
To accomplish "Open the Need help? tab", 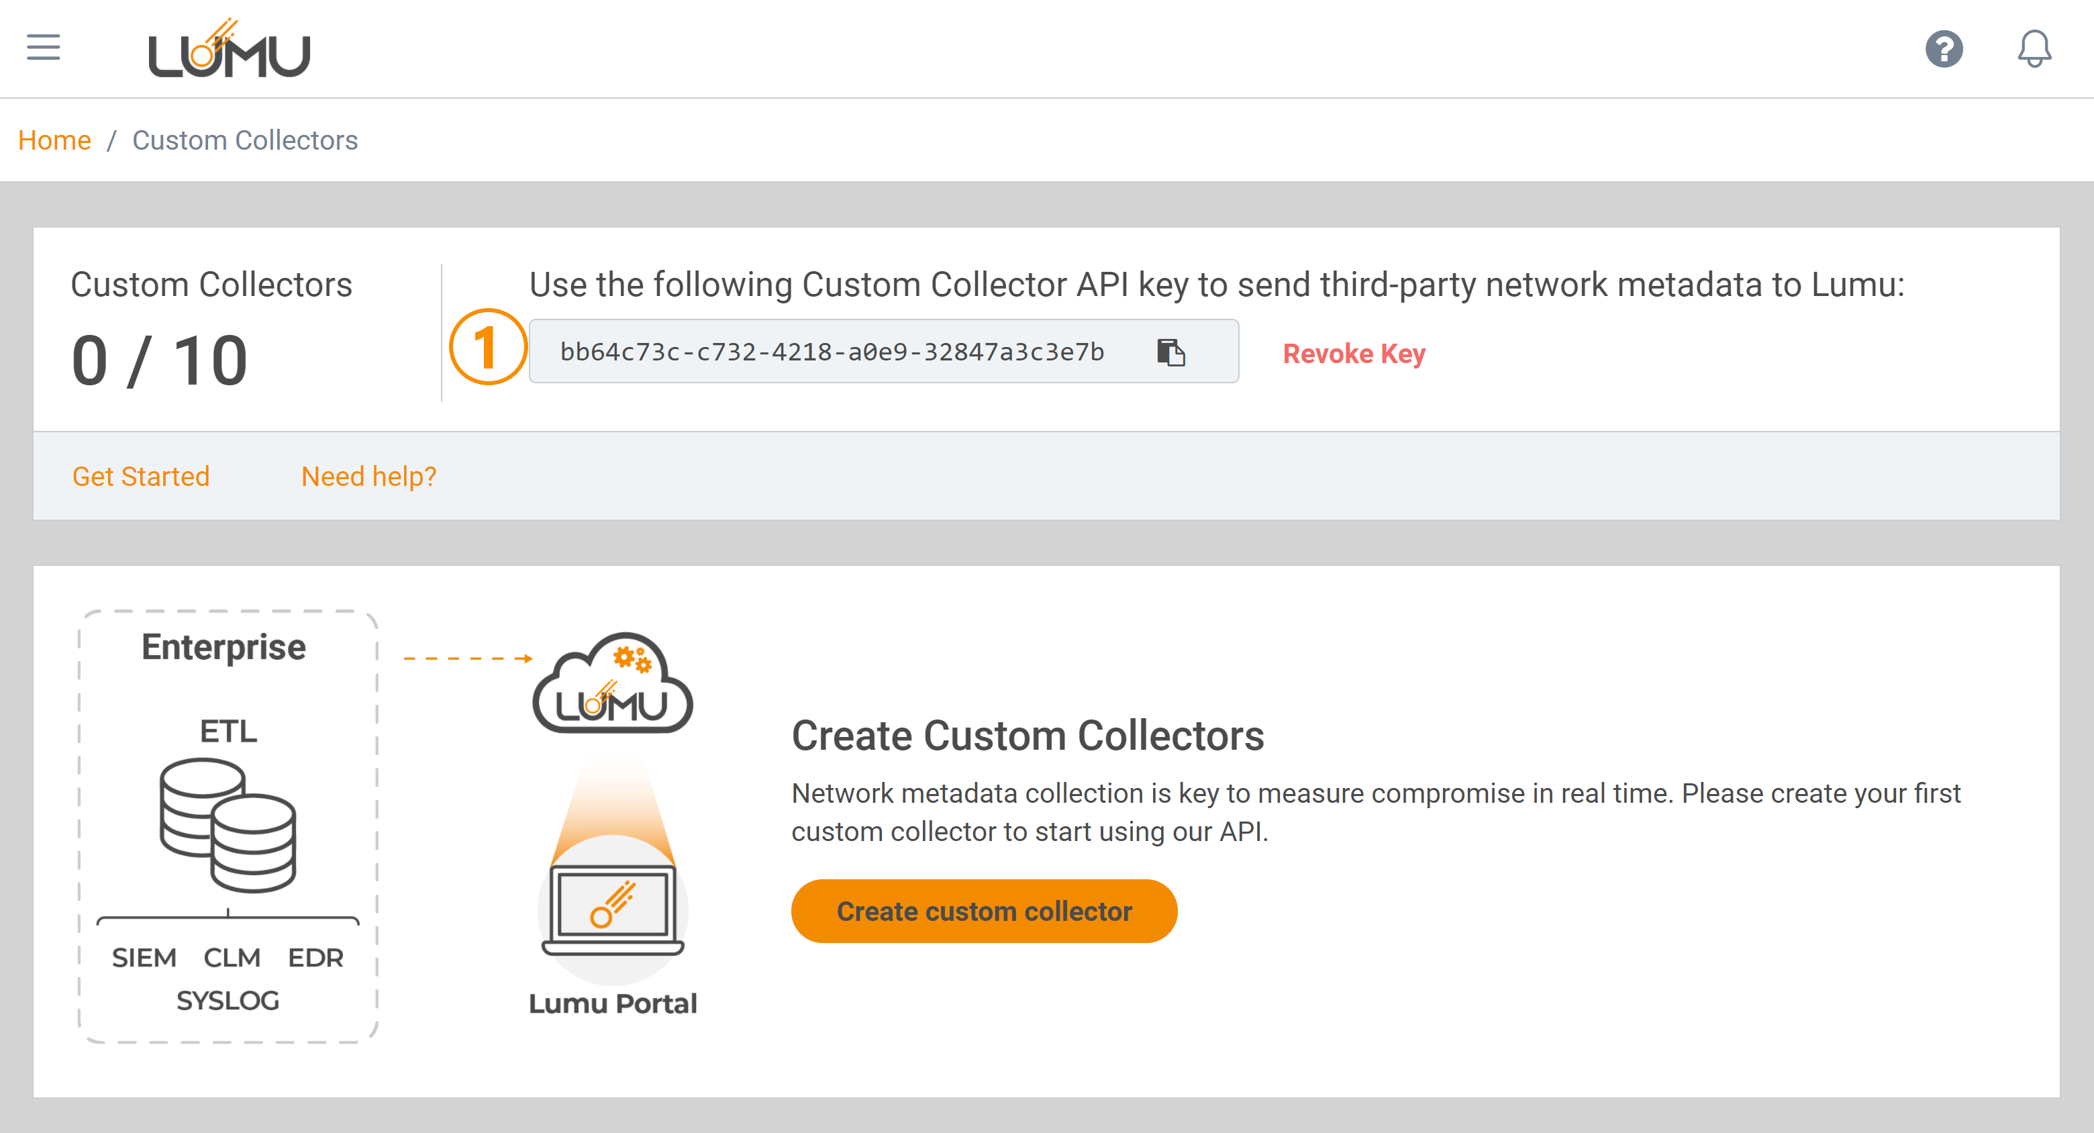I will pos(368,475).
